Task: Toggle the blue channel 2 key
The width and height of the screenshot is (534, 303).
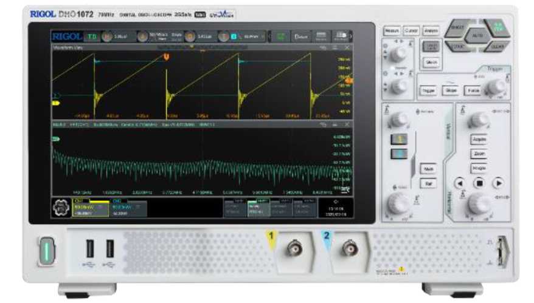Action: click(398, 154)
